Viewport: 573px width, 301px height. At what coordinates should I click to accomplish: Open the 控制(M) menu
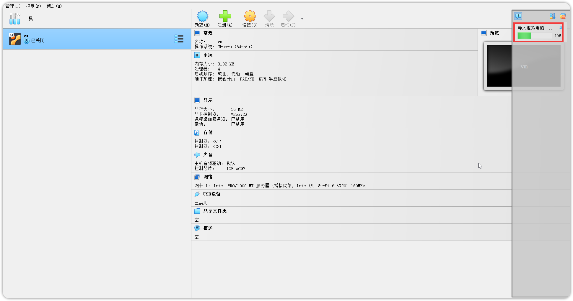coord(34,6)
